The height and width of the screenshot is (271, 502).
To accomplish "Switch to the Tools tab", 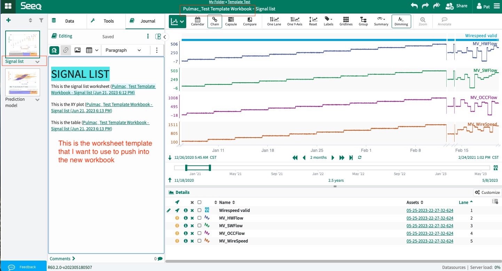I will coord(106,21).
